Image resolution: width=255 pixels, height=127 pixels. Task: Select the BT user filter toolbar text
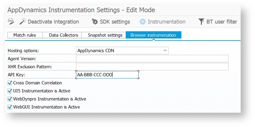(222, 22)
